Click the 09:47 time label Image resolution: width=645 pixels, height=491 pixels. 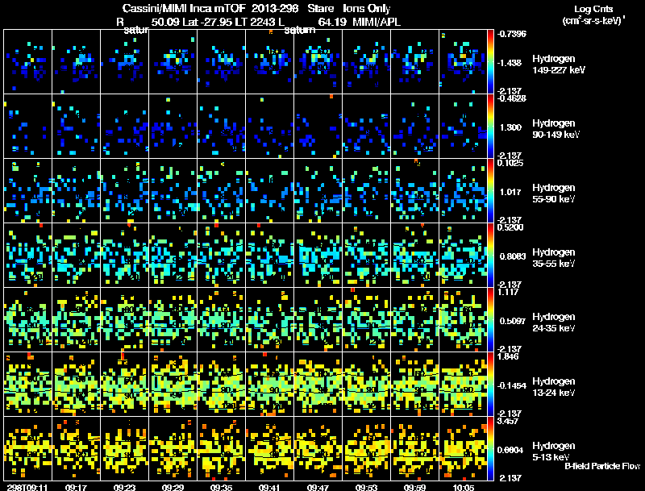[x=318, y=487]
